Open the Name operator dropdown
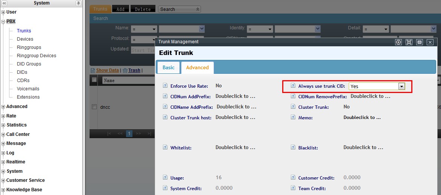Image resolution: width=441 pixels, height=195 pixels. tap(144, 29)
